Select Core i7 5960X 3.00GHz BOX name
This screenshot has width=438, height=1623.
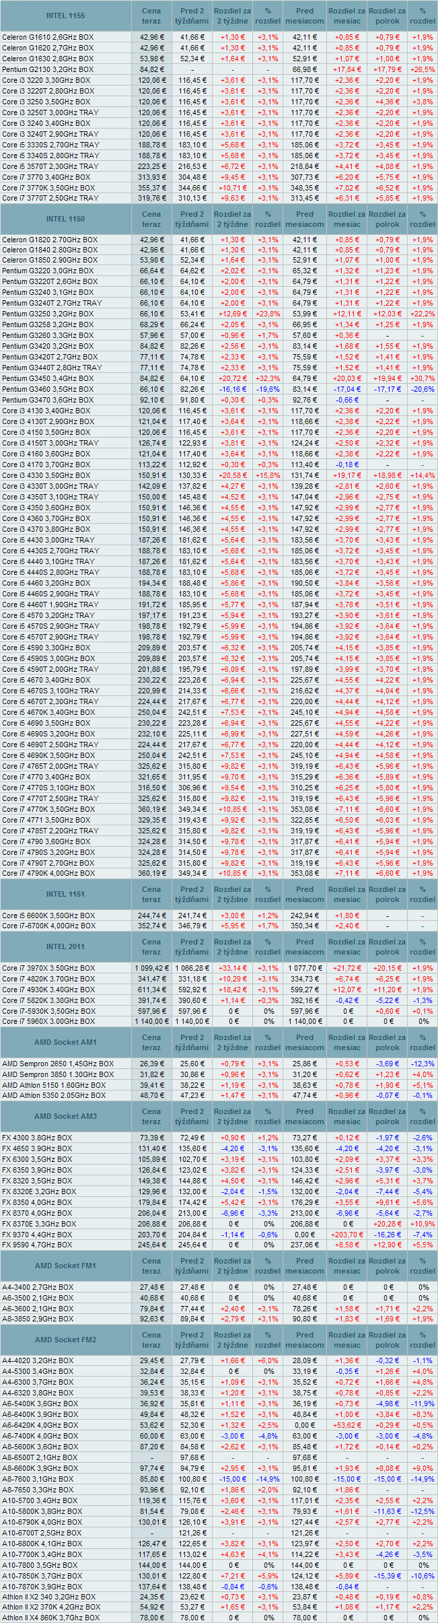48,1021
